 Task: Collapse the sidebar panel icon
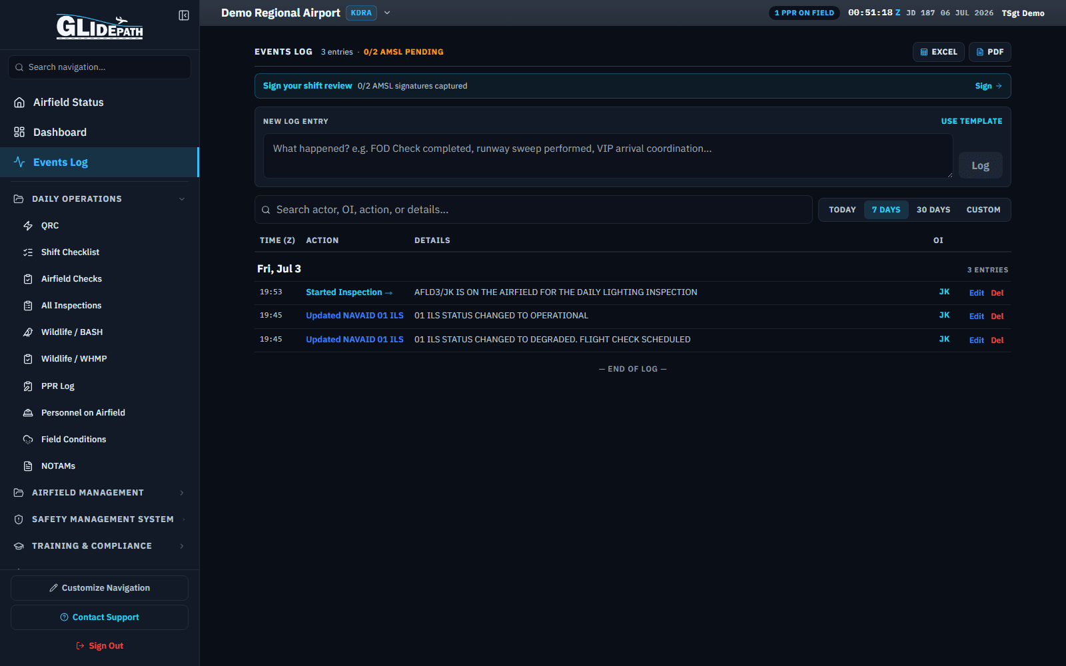[184, 15]
